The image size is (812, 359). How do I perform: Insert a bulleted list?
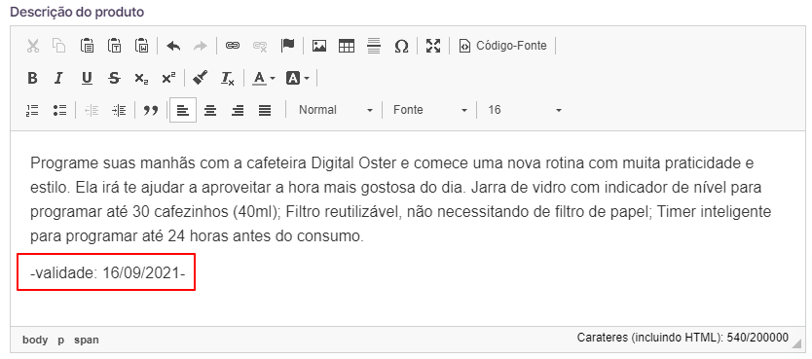click(x=59, y=110)
